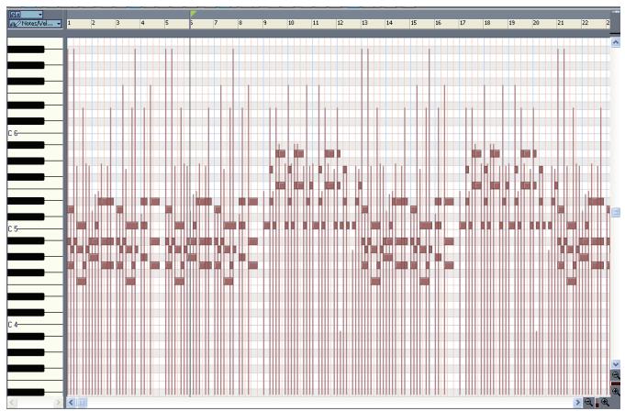The height and width of the screenshot is (411, 625).
Task: Click the horizontal scrollbar left arrow
Action: pos(71,402)
